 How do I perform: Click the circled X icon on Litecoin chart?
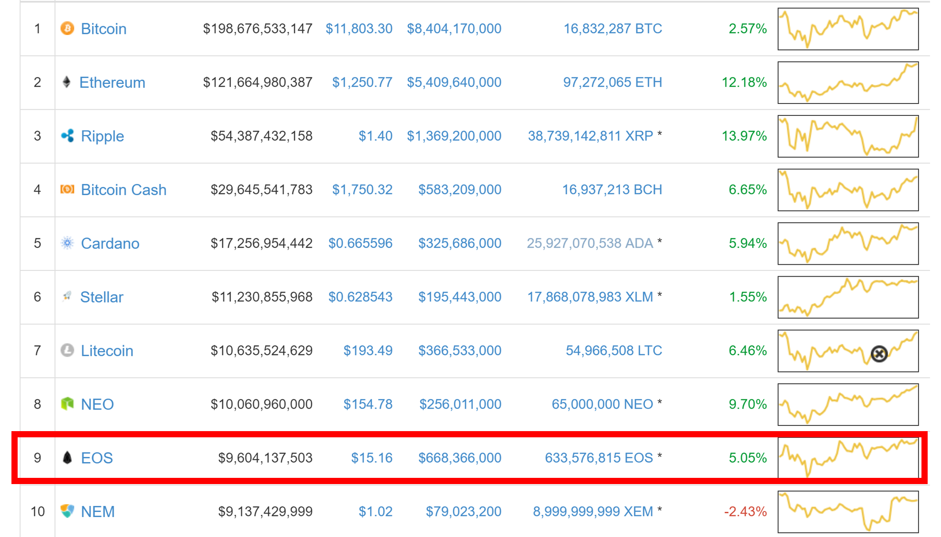coord(879,354)
